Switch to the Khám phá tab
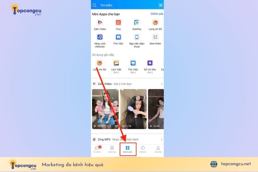The image size is (258, 172). (128, 149)
